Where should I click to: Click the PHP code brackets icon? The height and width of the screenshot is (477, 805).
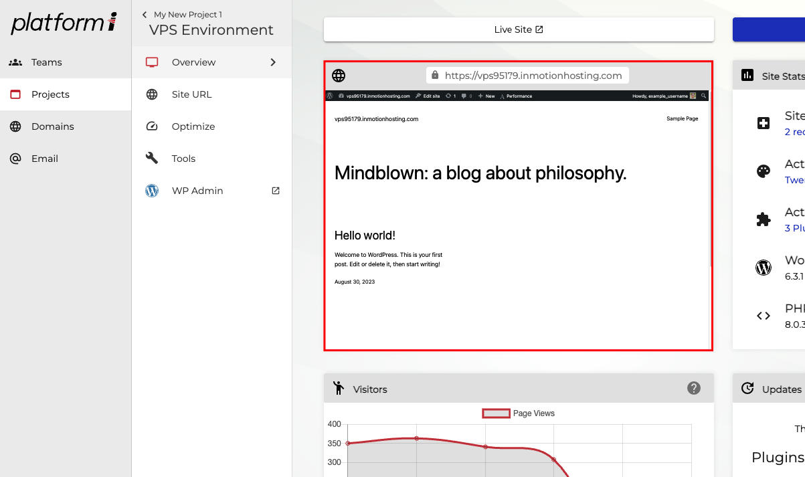point(764,315)
